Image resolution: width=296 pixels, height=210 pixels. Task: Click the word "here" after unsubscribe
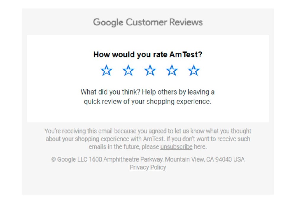(200, 147)
